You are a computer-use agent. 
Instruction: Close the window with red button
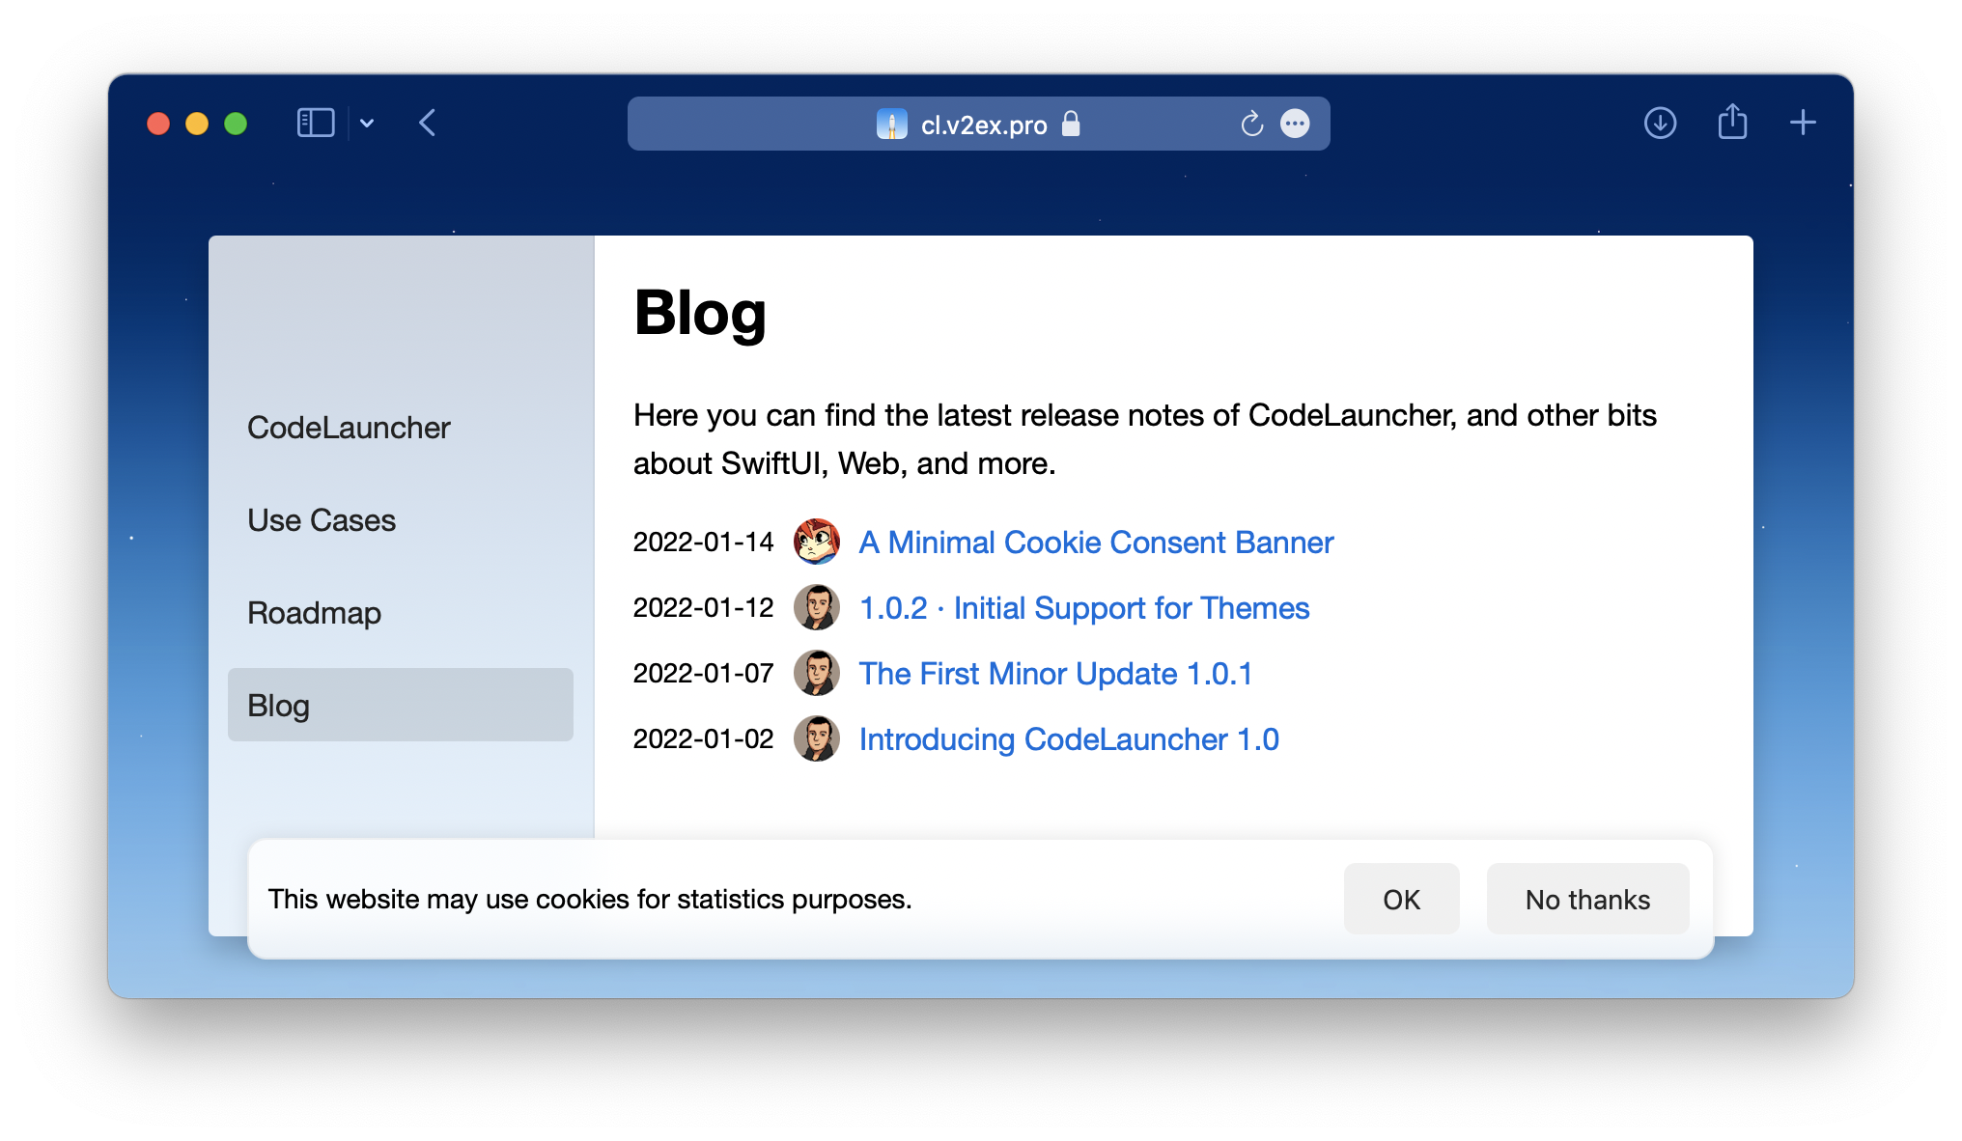click(x=158, y=124)
